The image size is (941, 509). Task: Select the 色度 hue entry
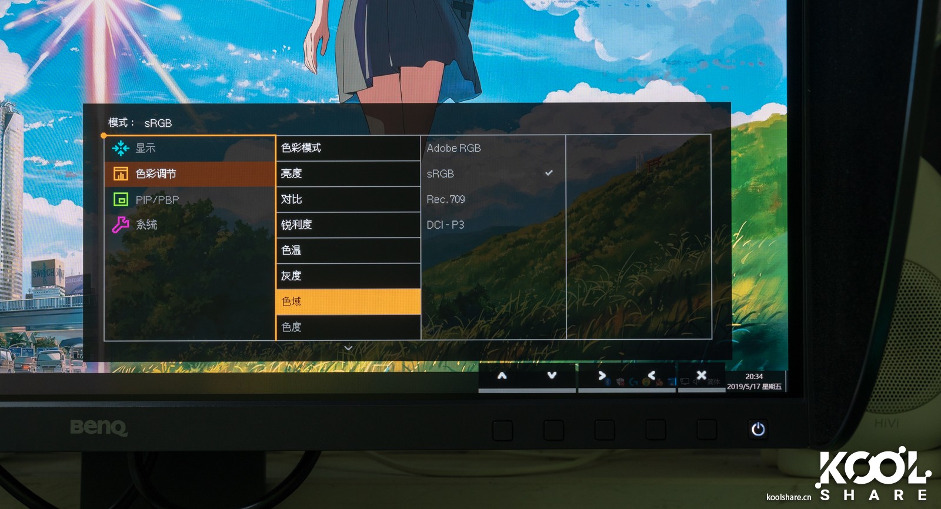tap(348, 327)
